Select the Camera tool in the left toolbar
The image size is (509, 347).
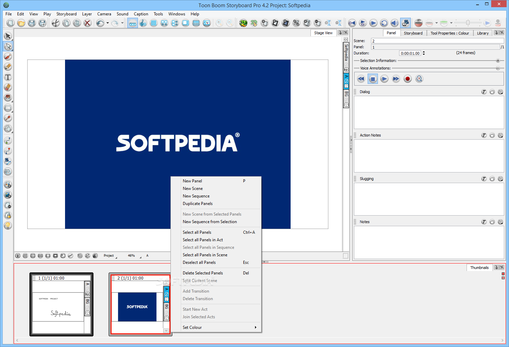pos(8,161)
